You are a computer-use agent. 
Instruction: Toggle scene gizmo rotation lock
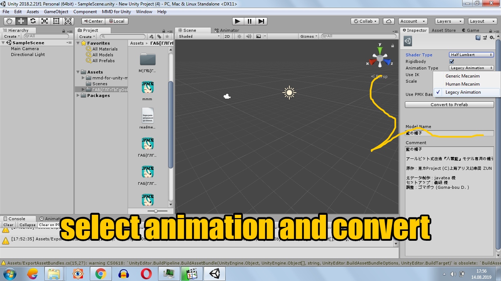pyautogui.click(x=392, y=46)
